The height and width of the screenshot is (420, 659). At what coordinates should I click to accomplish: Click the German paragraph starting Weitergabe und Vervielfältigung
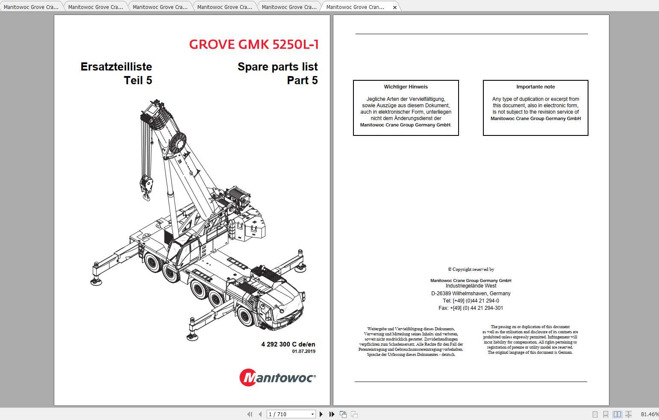click(x=411, y=342)
